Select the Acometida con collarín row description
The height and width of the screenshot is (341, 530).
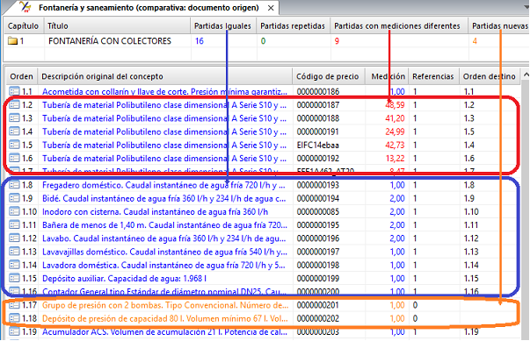164,92
